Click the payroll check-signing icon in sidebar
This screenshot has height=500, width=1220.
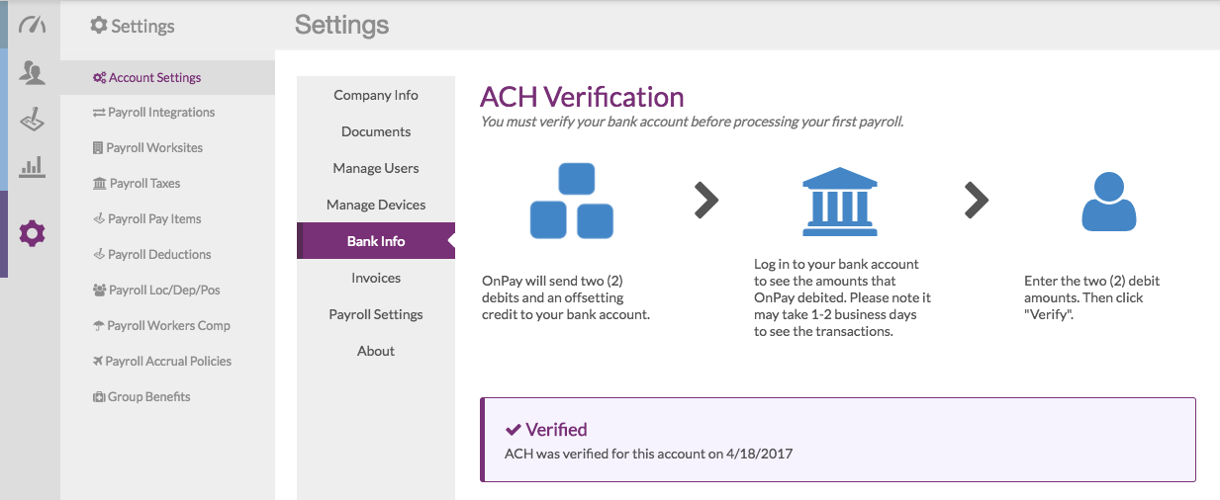pos(33,120)
